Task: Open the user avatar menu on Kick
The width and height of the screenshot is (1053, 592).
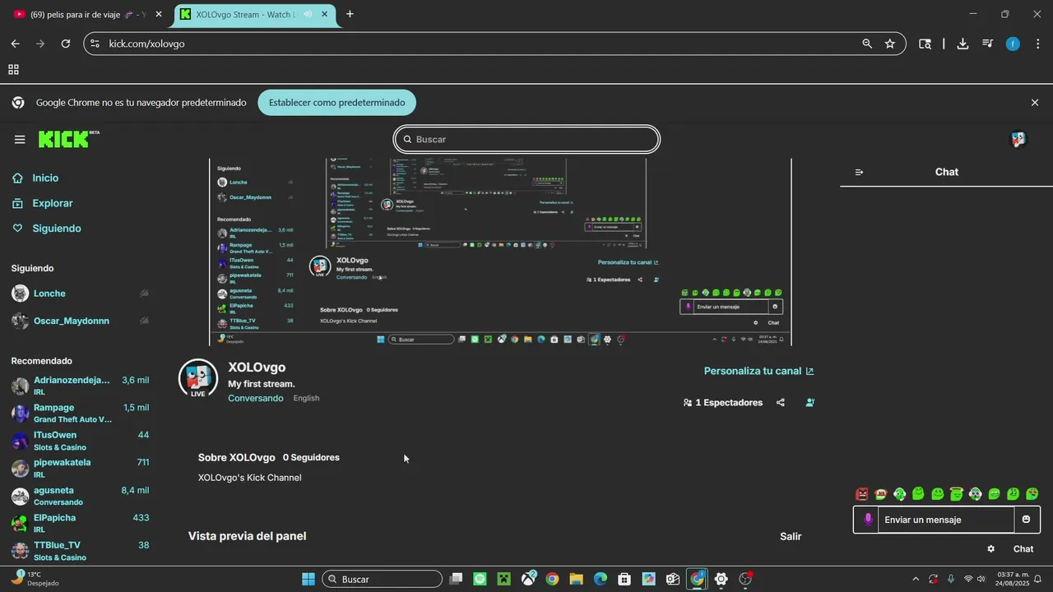Action: pyautogui.click(x=1018, y=139)
